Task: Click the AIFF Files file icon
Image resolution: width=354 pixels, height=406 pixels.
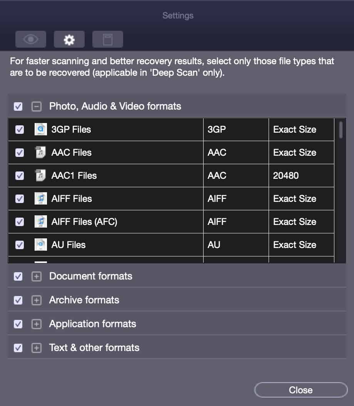Action: tap(41, 198)
